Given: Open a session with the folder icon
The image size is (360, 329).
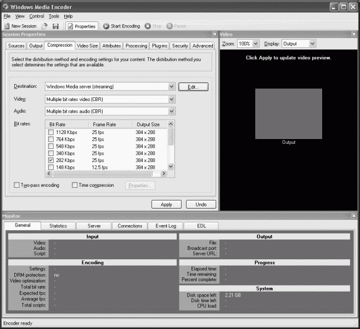Looking at the screenshot, I should pos(44,26).
